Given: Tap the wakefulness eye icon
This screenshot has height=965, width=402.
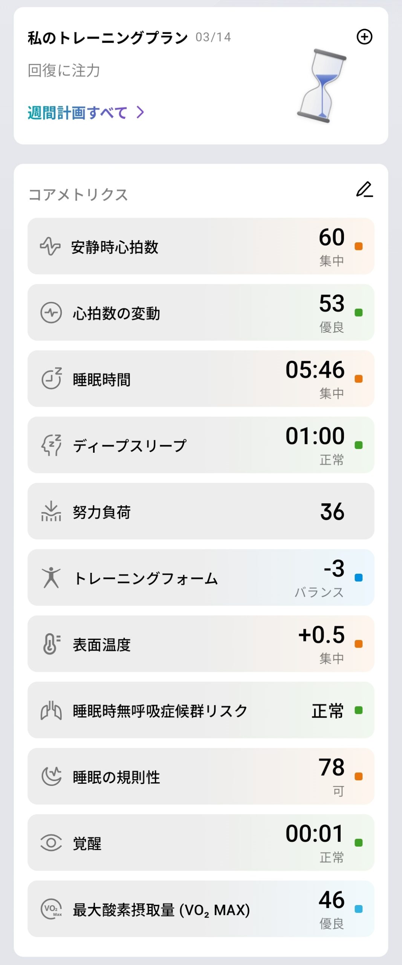Looking at the screenshot, I should [x=51, y=842].
